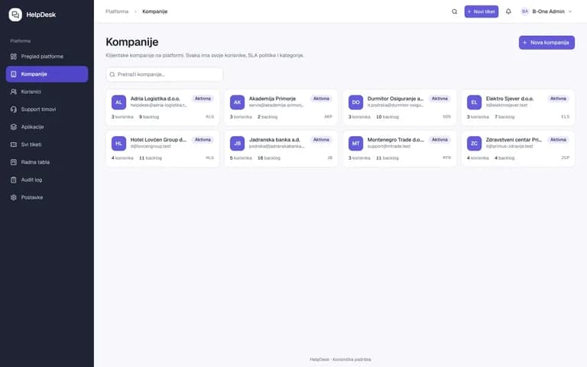Click the AKP code on Akademija Primorje card
Image resolution: width=587 pixels, height=367 pixels.
point(329,117)
